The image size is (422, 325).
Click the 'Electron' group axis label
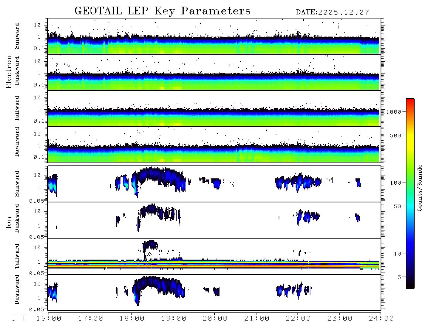9,72
